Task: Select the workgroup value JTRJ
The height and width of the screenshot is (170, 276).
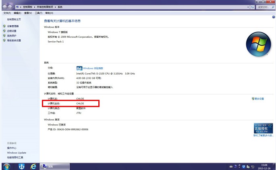Action: 79,113
